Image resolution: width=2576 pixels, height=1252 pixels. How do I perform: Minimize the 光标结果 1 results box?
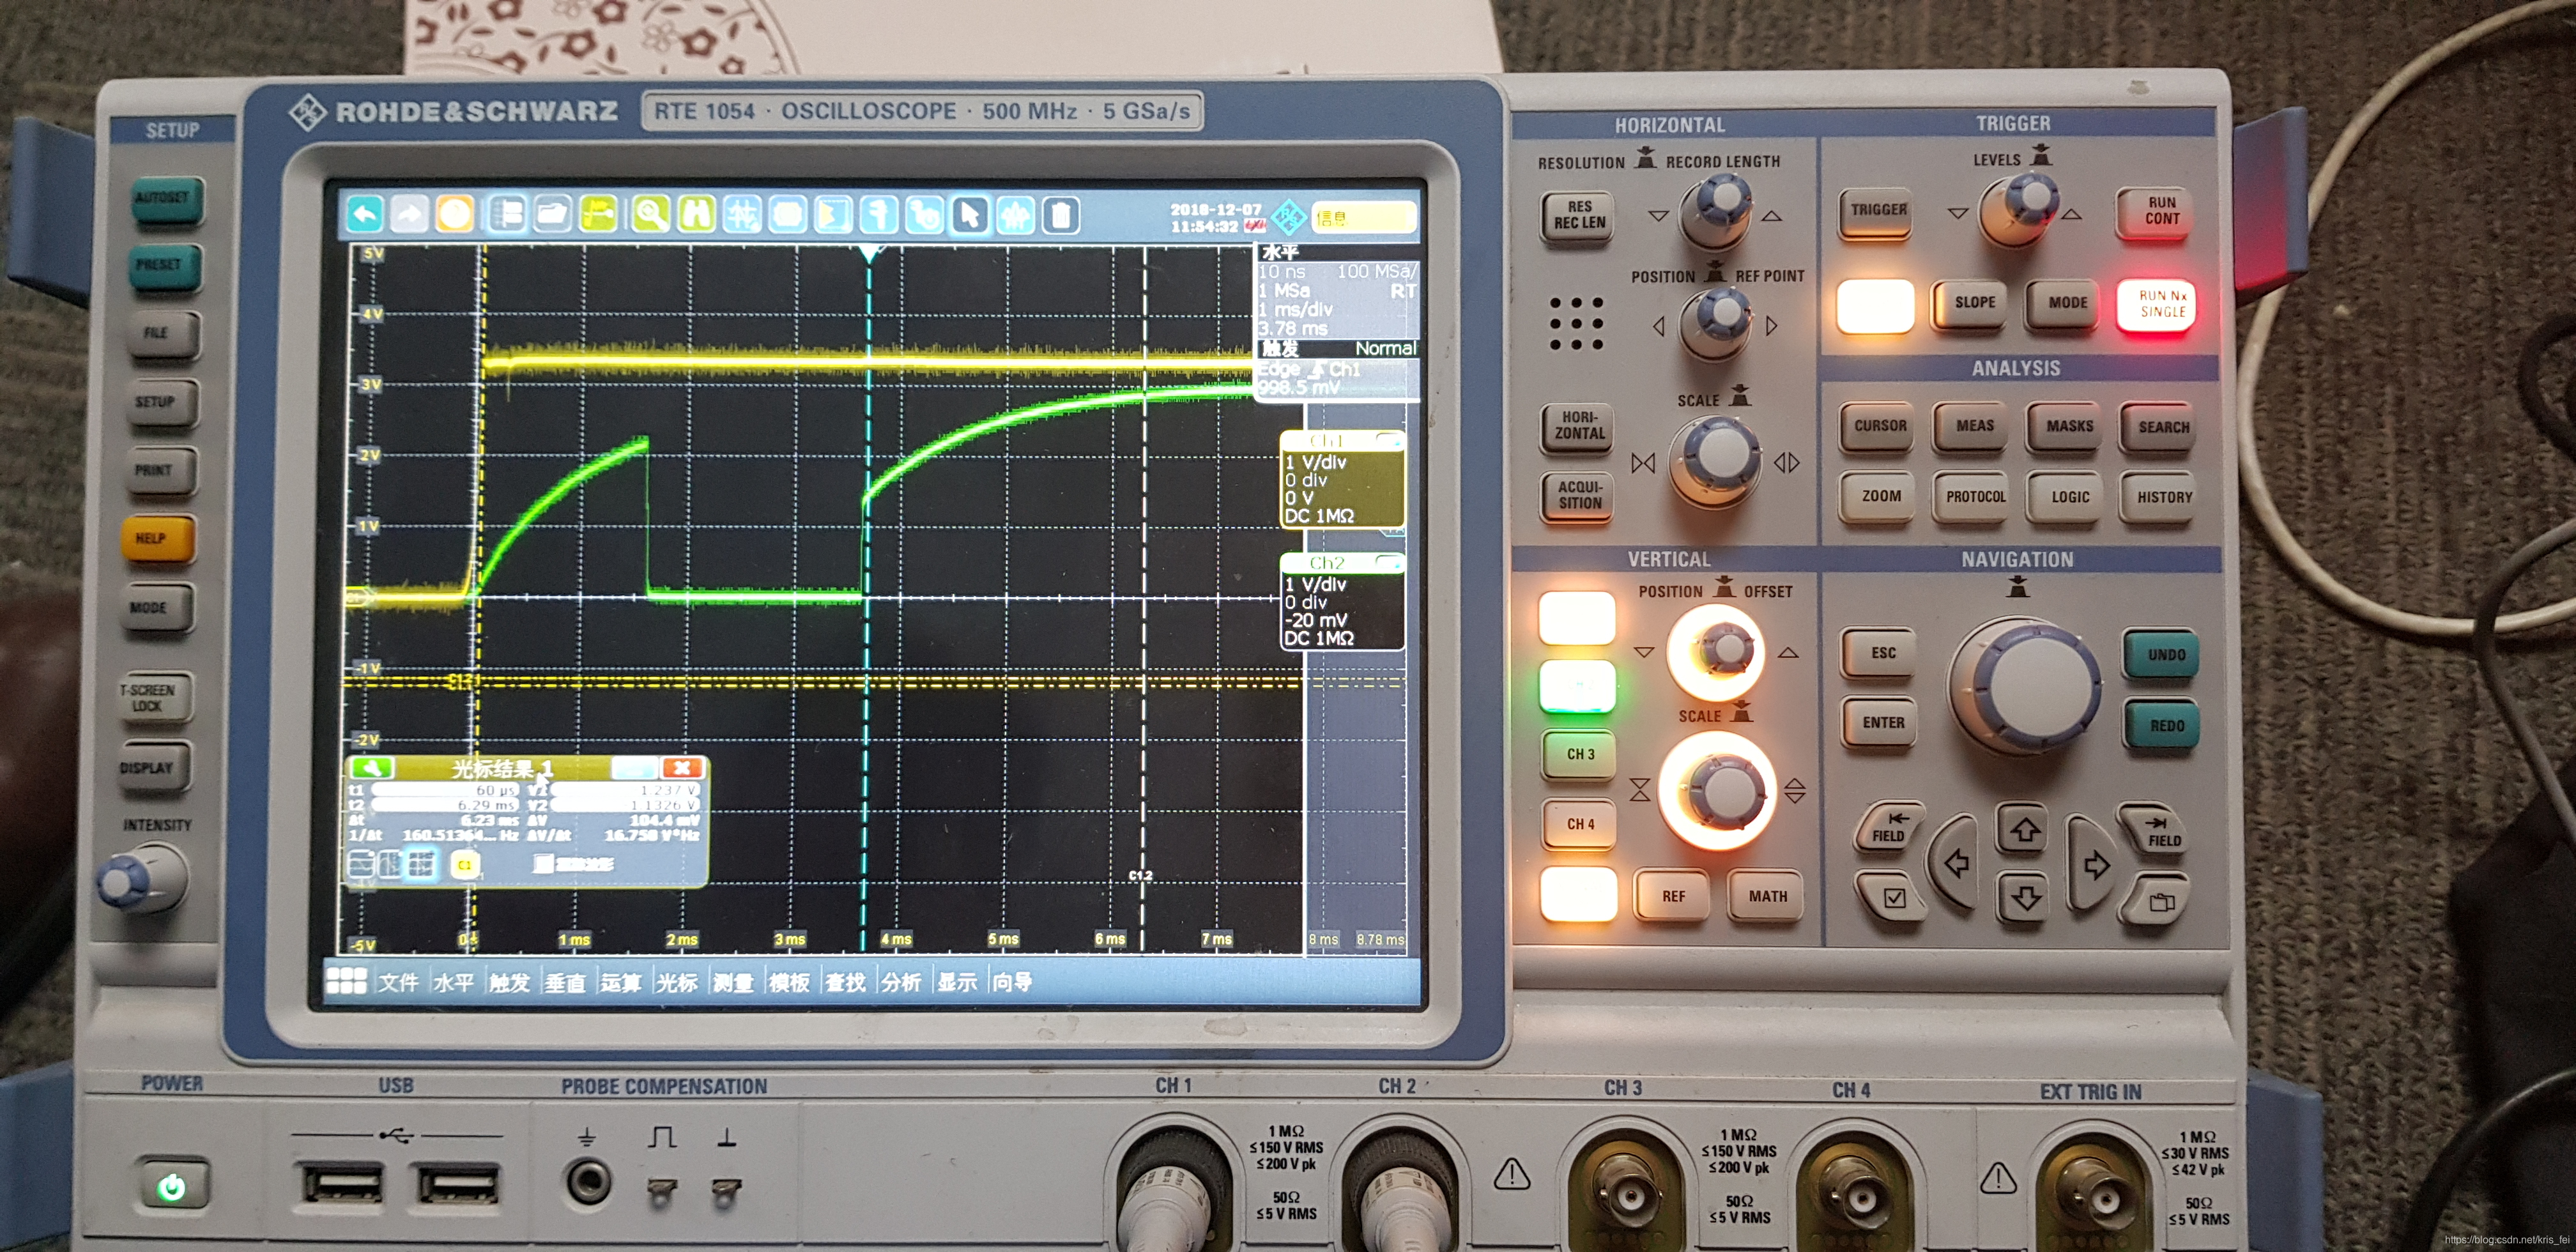click(x=635, y=768)
